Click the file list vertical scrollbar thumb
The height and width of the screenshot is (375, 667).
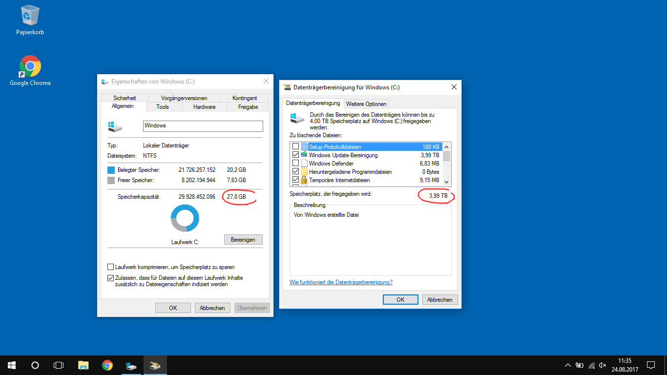[x=447, y=155]
